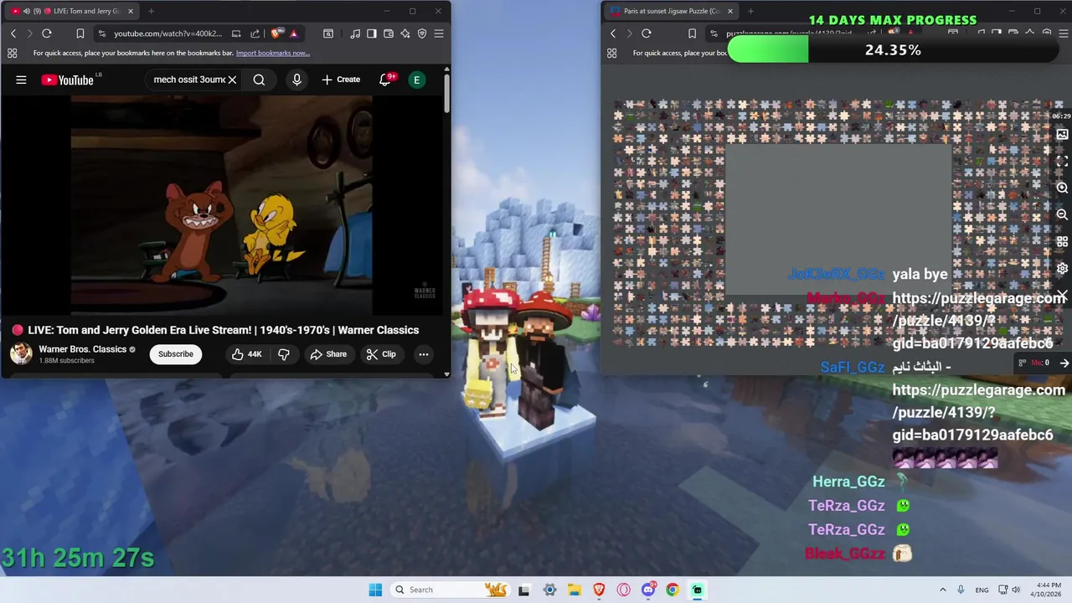Subscribe to Warner Bros. Classics

(176, 354)
